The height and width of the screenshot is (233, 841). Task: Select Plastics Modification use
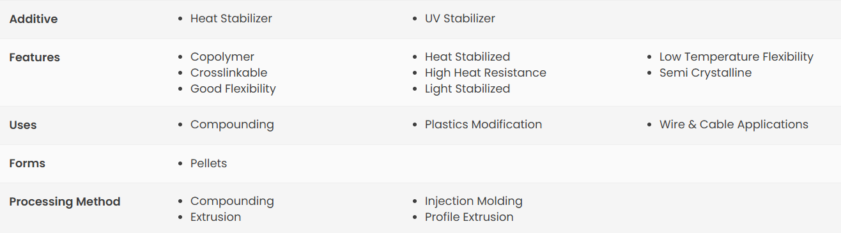[x=483, y=124]
